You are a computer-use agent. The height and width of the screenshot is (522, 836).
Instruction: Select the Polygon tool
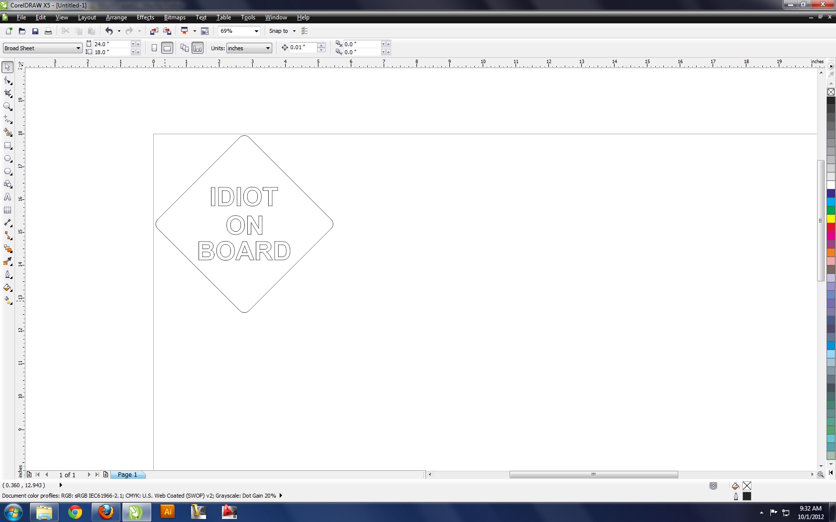7,172
